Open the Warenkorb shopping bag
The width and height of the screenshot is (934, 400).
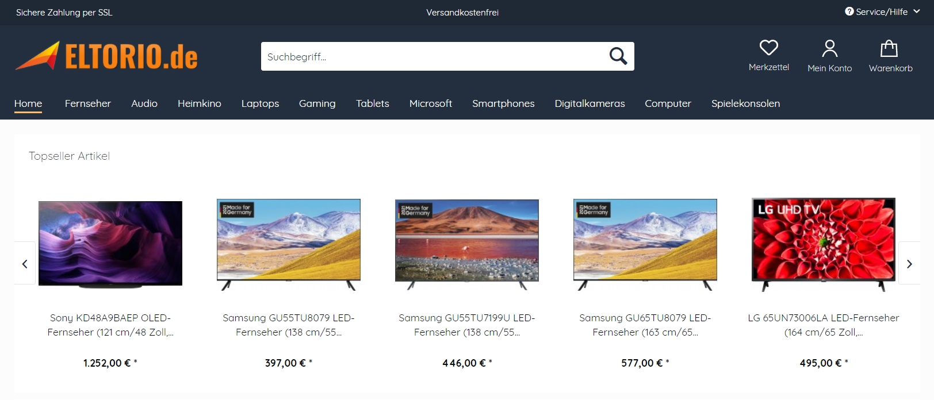point(889,48)
